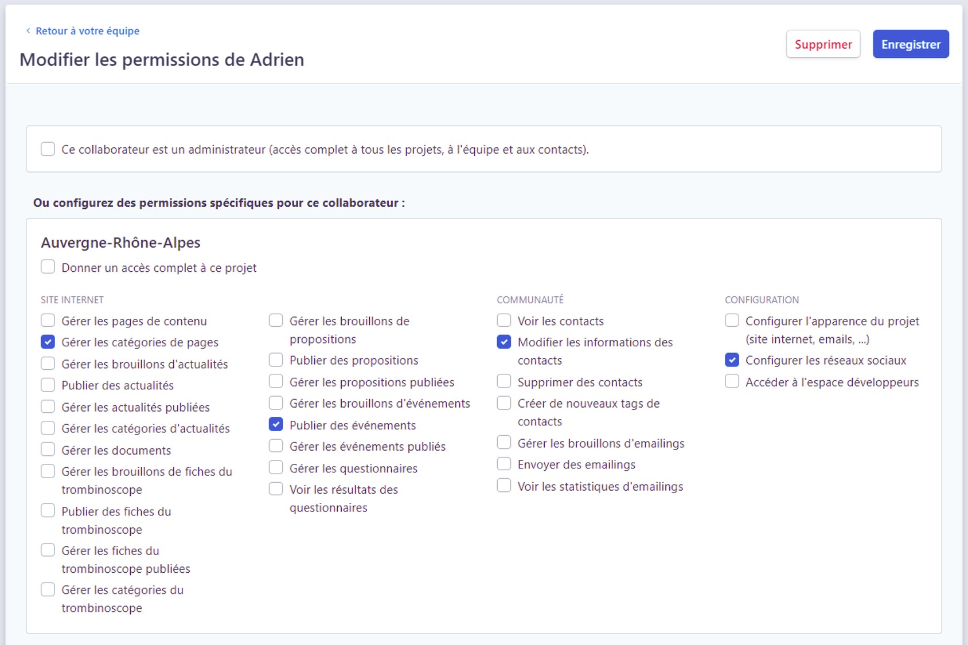Viewport: 968px width, 645px height.
Task: Tick Voir les statistiques d'emailings
Action: coord(504,486)
